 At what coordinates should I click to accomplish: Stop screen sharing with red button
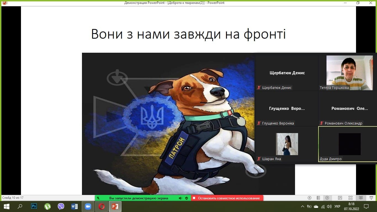(x=227, y=198)
